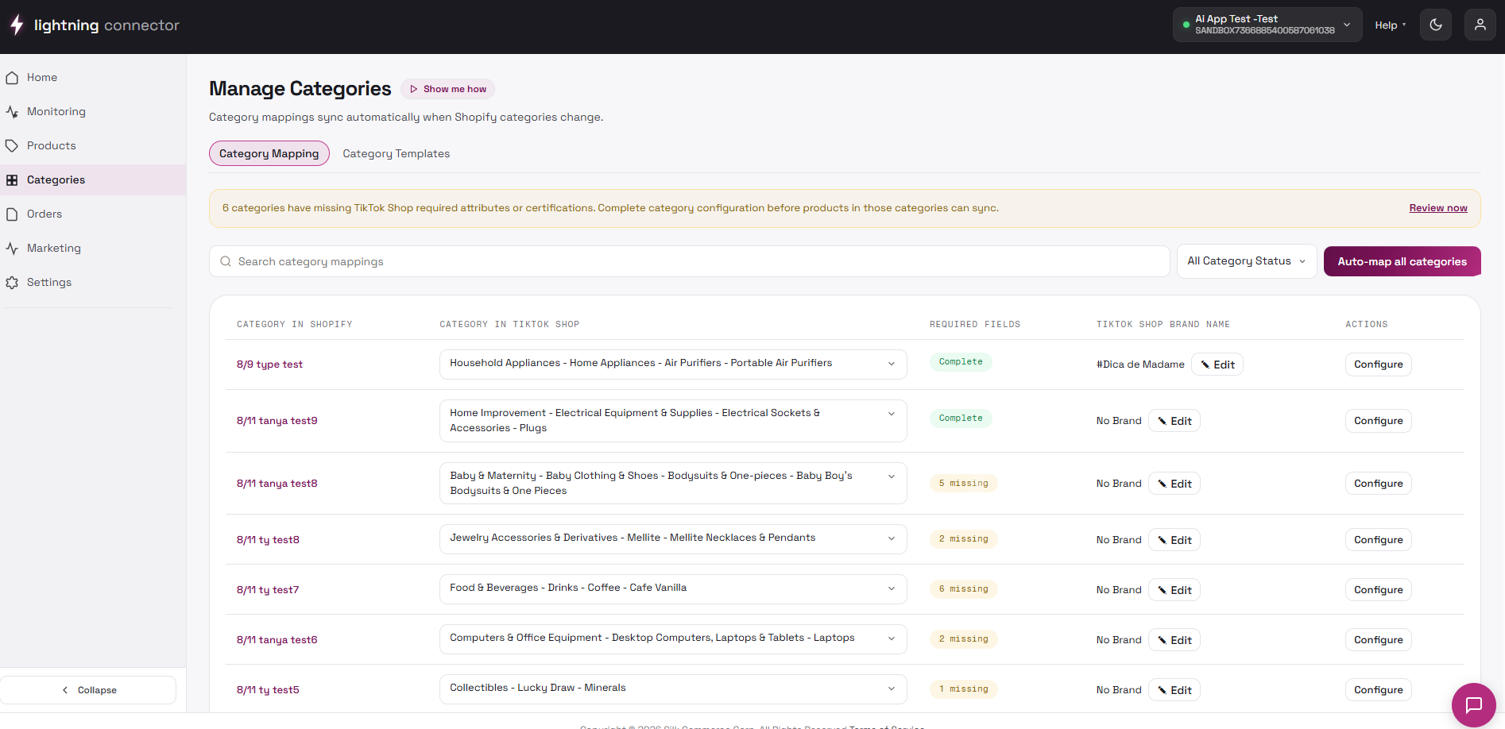Focus the Search category mappings field
This screenshot has height=729, width=1505.
click(x=690, y=261)
